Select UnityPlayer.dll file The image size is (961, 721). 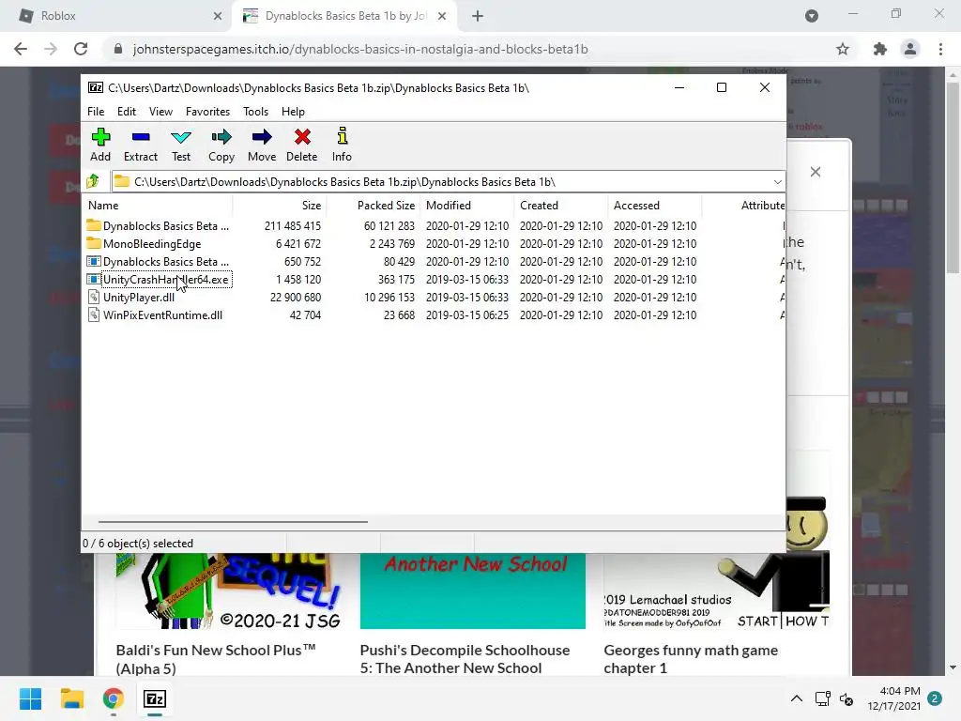click(x=131, y=298)
